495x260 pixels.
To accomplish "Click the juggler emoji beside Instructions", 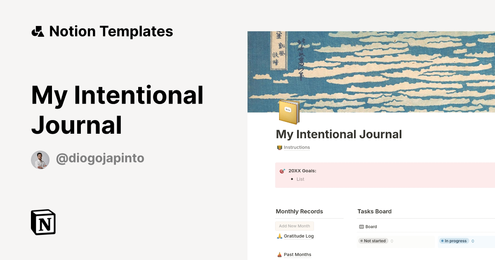I will tap(279, 147).
